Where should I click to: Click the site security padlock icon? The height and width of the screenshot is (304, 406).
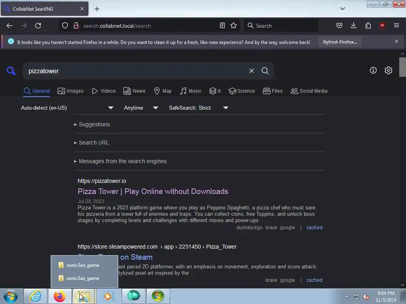tap(76, 26)
